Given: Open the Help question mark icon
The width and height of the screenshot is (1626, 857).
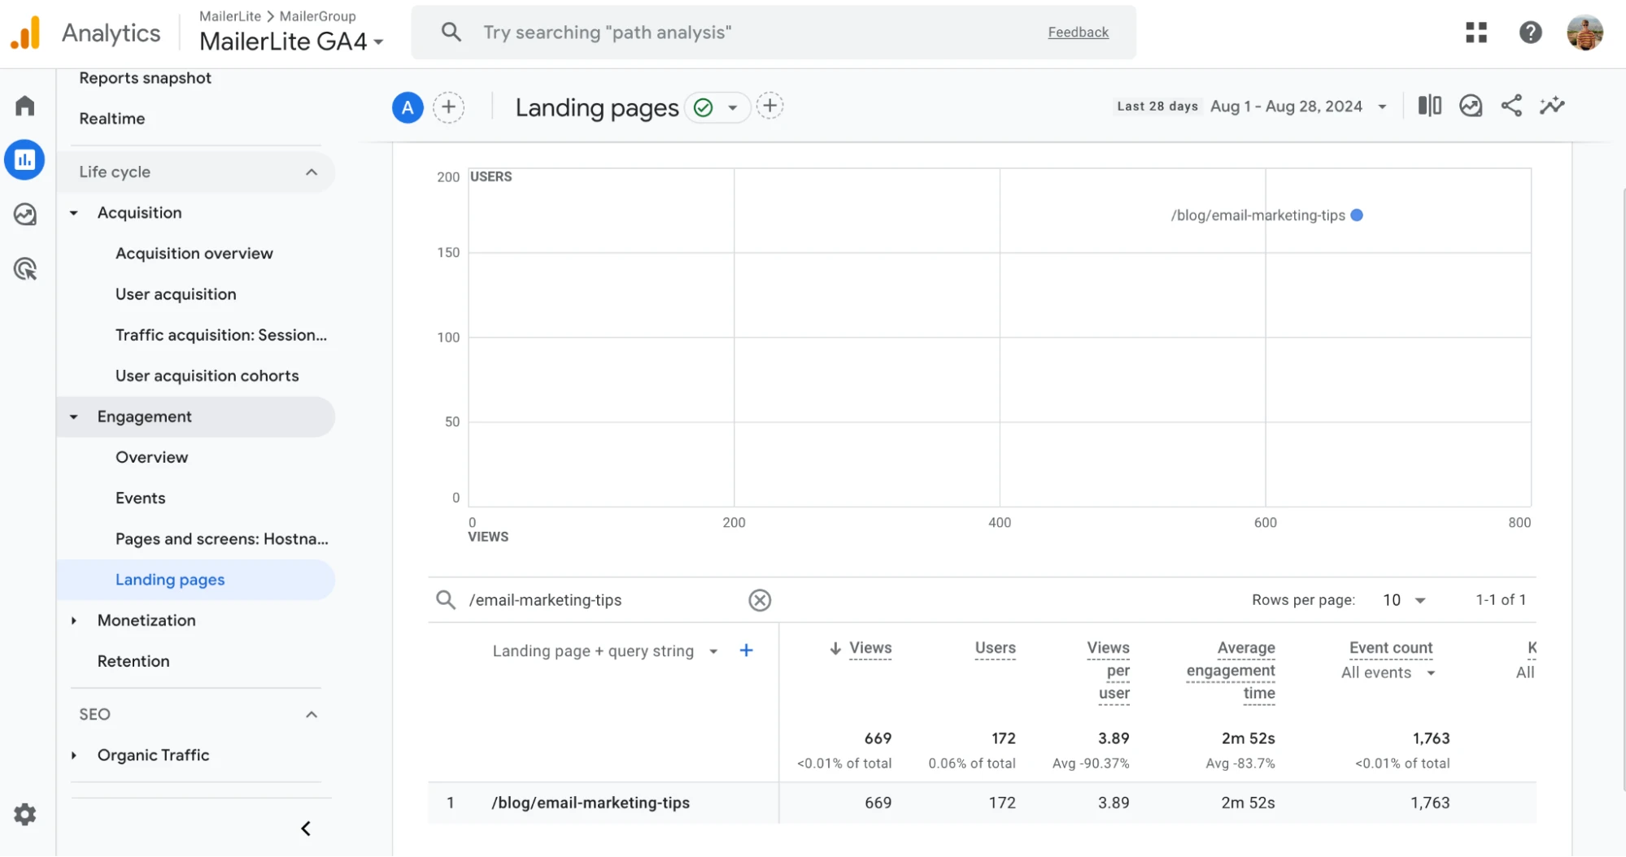Looking at the screenshot, I should pyautogui.click(x=1530, y=33).
